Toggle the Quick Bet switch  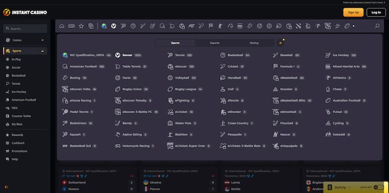(378, 187)
